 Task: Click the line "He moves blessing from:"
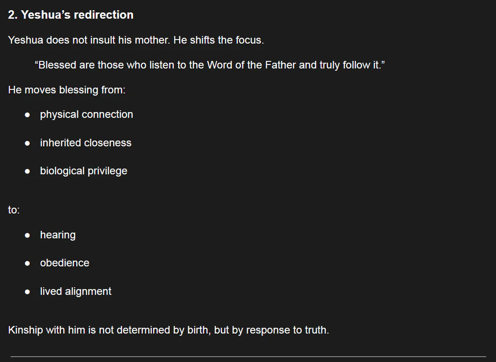coord(67,90)
